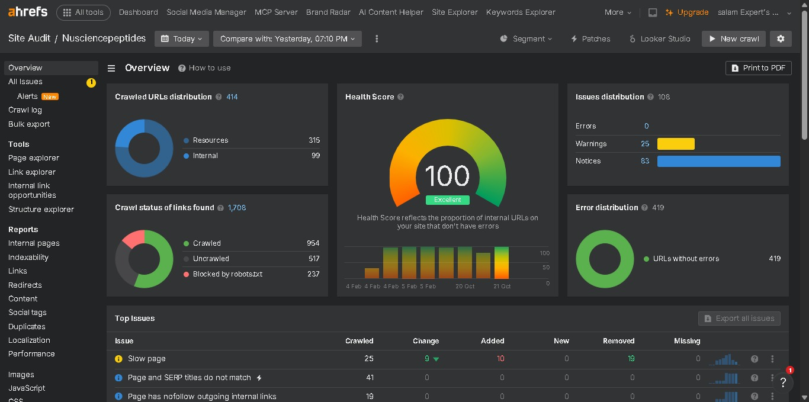
Task: Open the salam Expert's account dropdown
Action: [x=755, y=12]
